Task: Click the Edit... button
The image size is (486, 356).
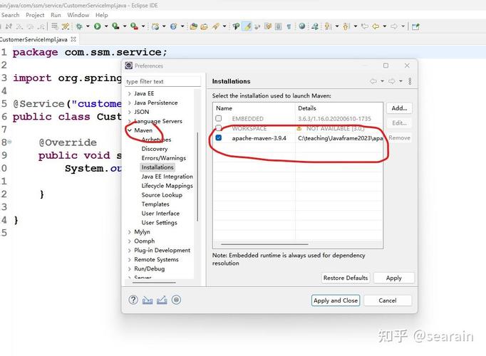Action: [399, 123]
